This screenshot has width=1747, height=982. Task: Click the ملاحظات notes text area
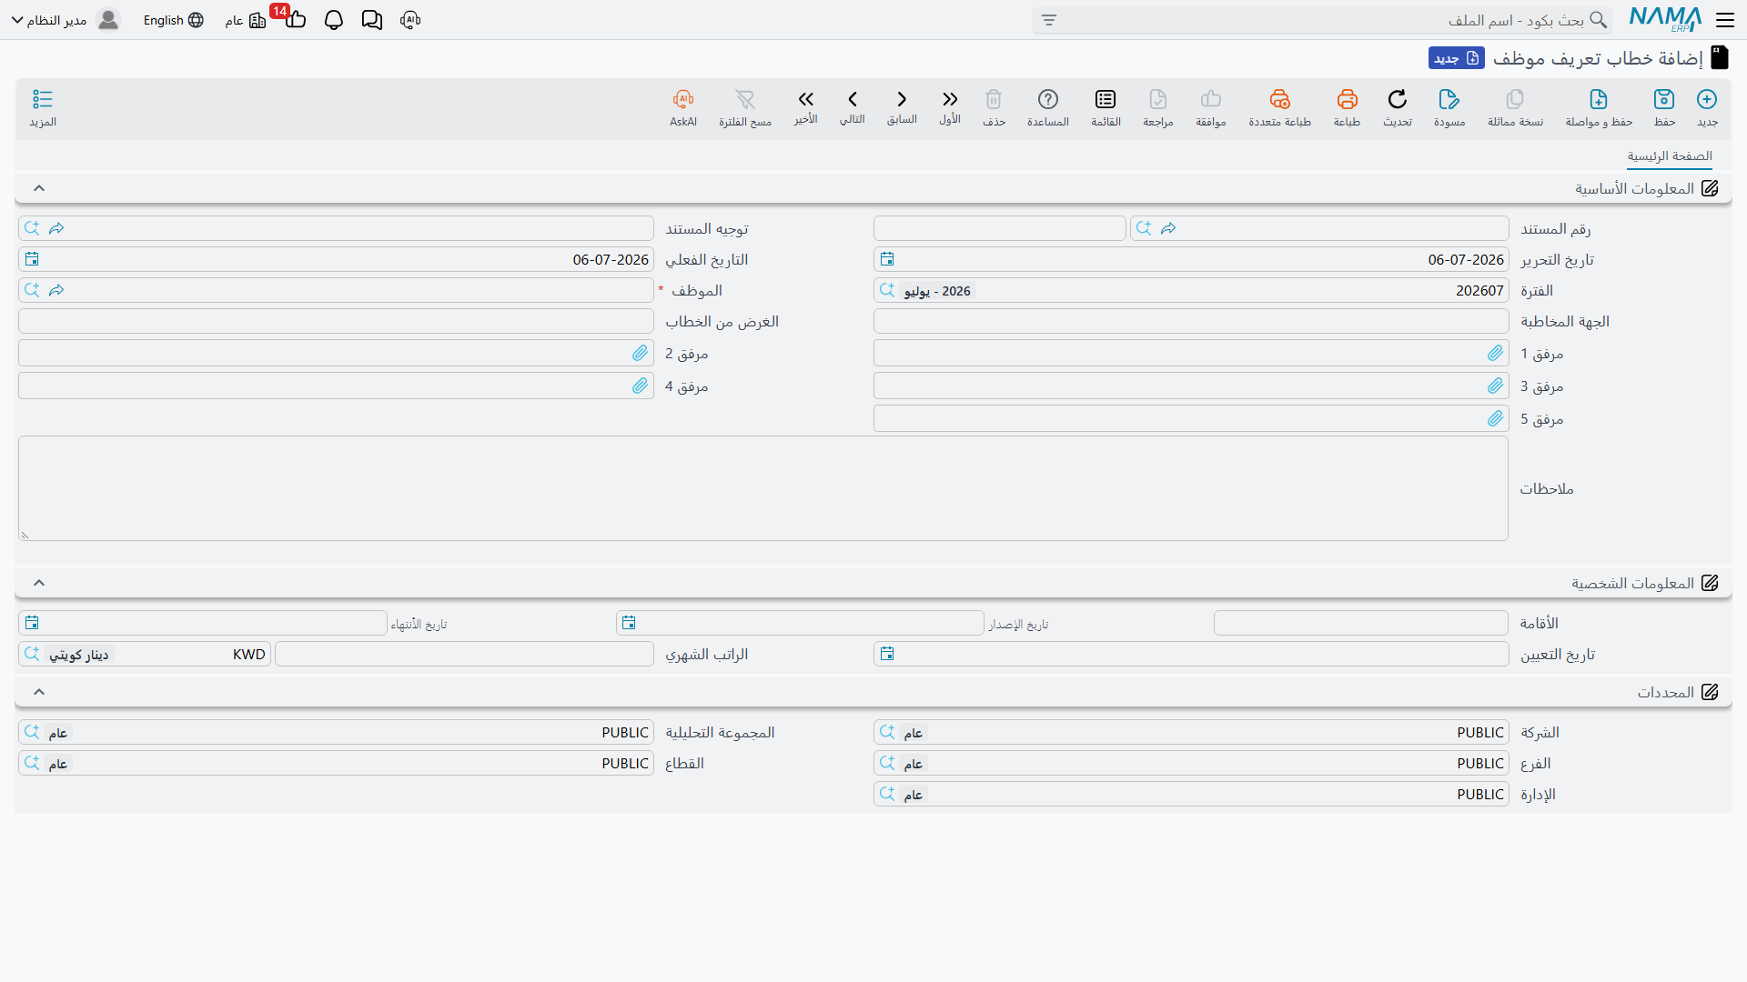[x=763, y=488]
